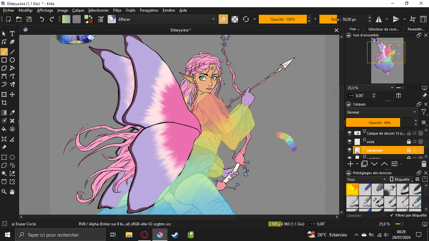Open the Calque menu
429x241 pixels.
[78, 10]
